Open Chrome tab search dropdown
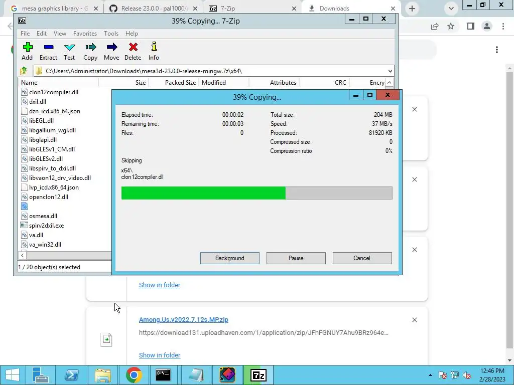The width and height of the screenshot is (514, 385). [451, 9]
